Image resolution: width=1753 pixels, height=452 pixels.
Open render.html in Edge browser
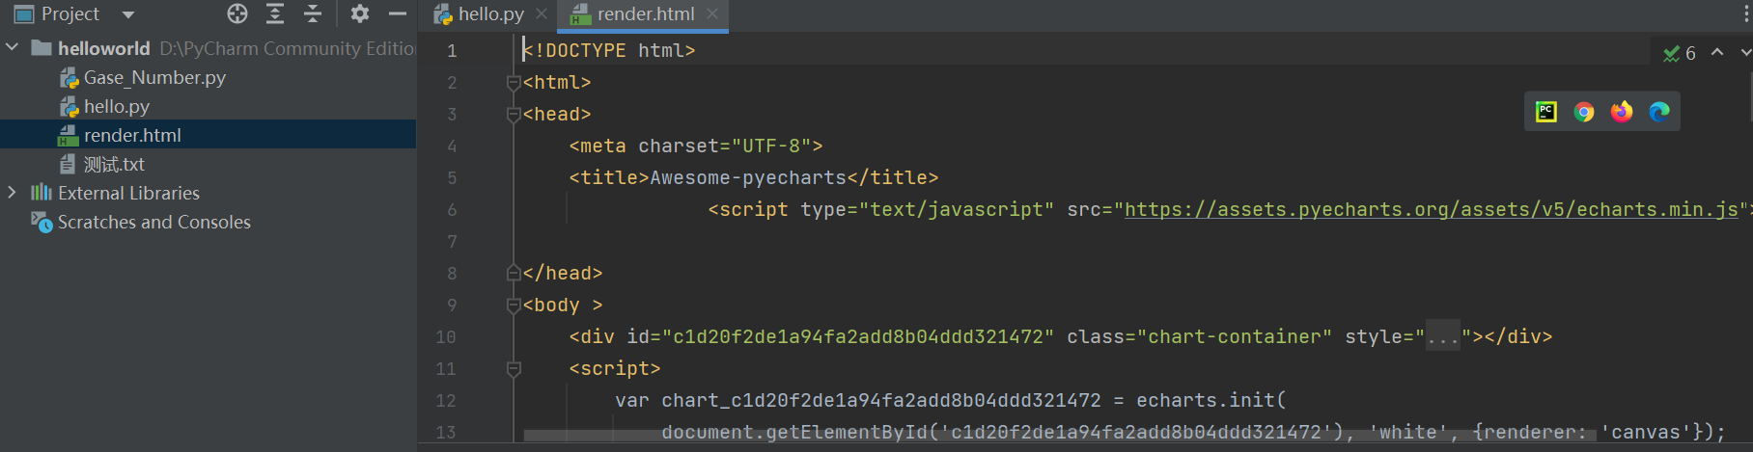click(1659, 112)
